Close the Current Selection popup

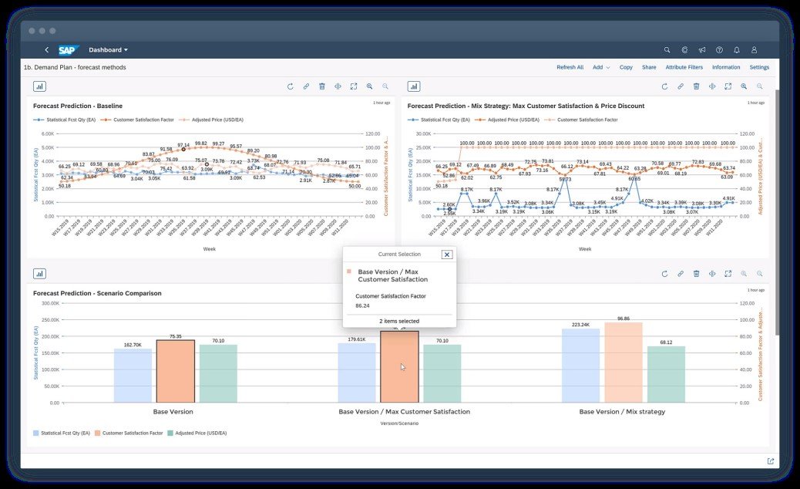click(x=447, y=255)
